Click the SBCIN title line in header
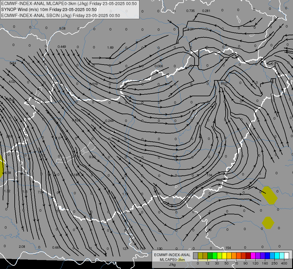 click(60, 16)
